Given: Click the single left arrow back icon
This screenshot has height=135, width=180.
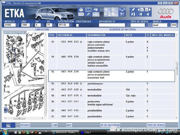Looking at the screenshot, I should 148,14.
